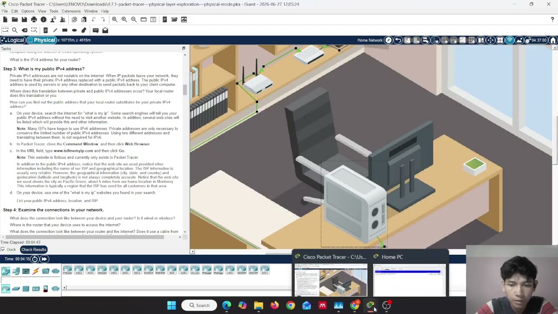Screen dimensions: 558x314
Task: Open the Windows Start menu
Action: point(172,305)
